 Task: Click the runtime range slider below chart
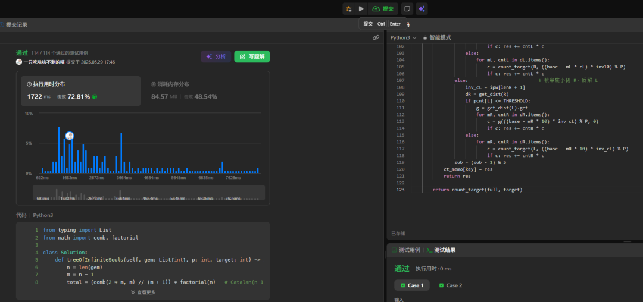tap(149, 193)
